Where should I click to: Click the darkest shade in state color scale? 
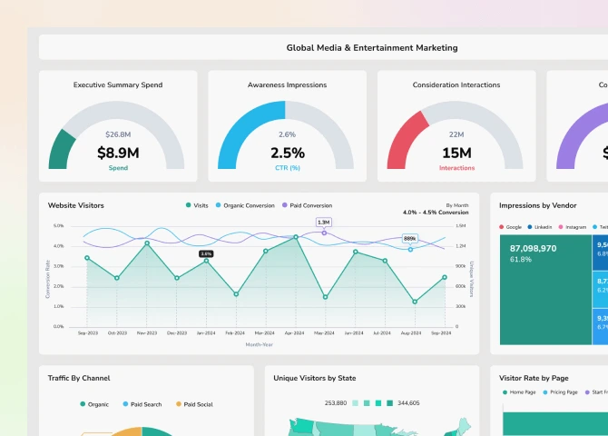coord(389,403)
